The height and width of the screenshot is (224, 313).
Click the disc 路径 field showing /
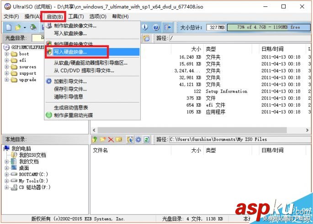[239, 38]
